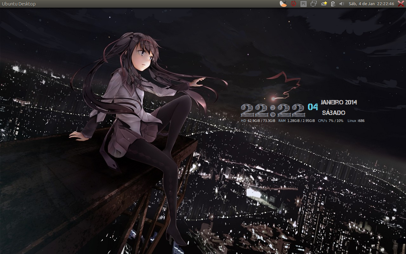Open the Clementine music player tray icon
The height and width of the screenshot is (254, 406).
(x=283, y=4)
